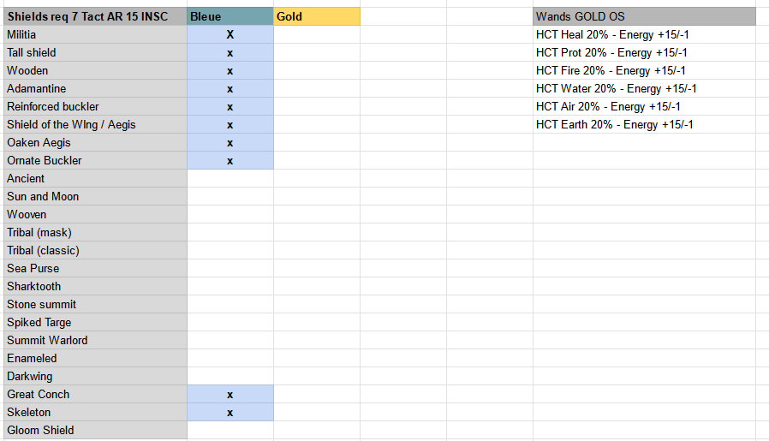Viewport: 769px width, 441px height.
Task: Click the x mark in Skeleton row
Action: 230,413
